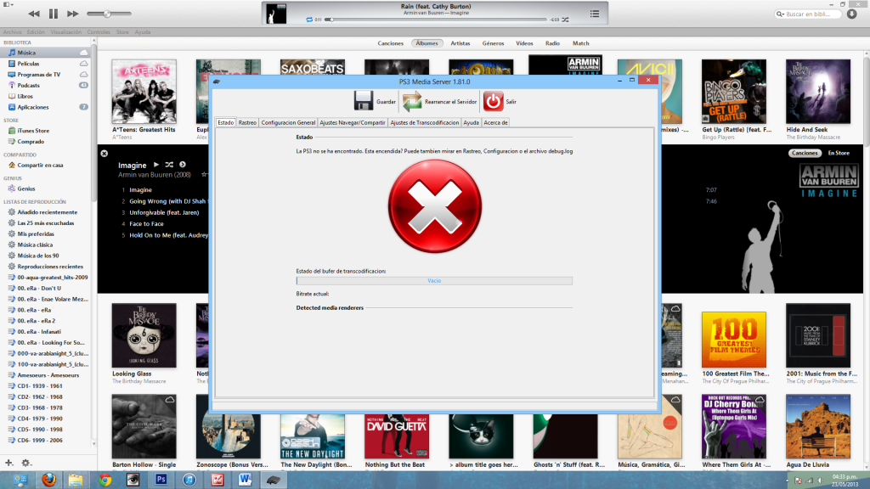The image size is (870, 489).
Task: Open the Radio view
Action: 552,43
